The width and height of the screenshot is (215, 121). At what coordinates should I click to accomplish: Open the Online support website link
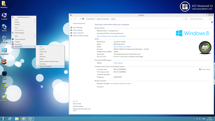click(118, 63)
